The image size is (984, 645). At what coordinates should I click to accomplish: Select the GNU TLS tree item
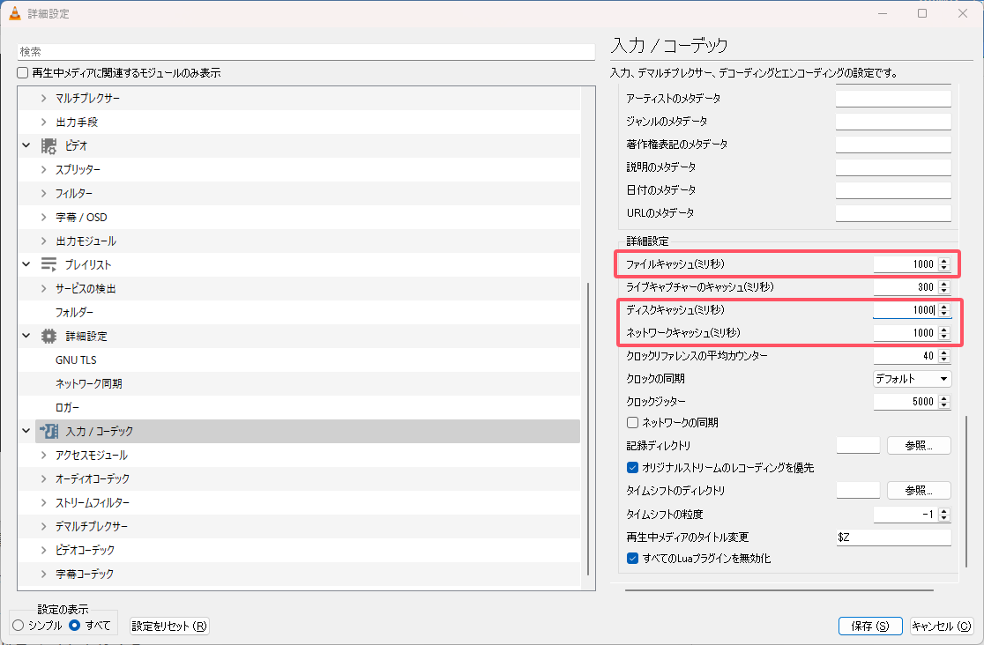coord(78,360)
